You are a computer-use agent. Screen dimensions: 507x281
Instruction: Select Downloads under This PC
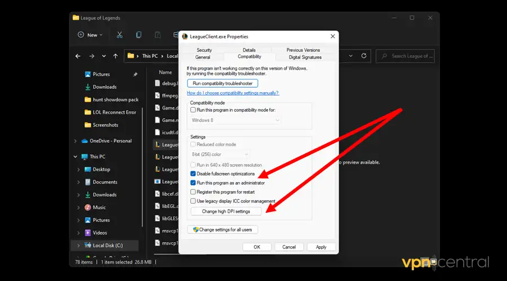click(104, 195)
